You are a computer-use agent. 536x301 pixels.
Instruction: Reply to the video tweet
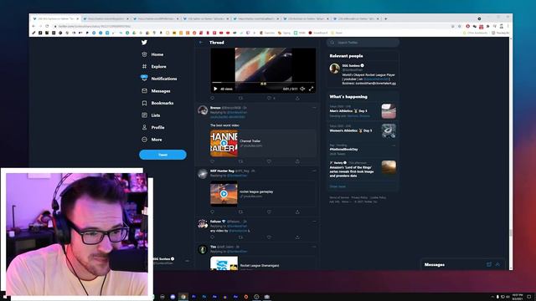(x=212, y=98)
